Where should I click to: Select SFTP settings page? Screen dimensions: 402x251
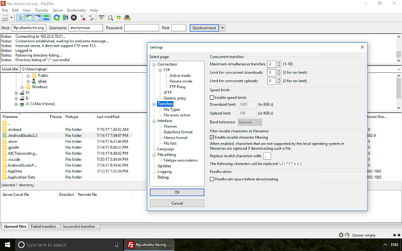(167, 92)
